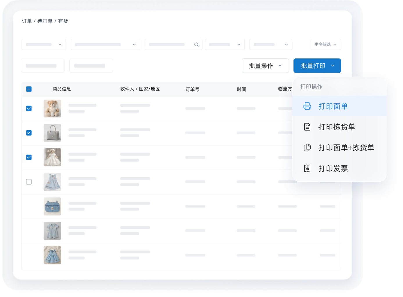Click the first placeholder button under filters
Viewport: 403px width, 297px height.
(43, 66)
